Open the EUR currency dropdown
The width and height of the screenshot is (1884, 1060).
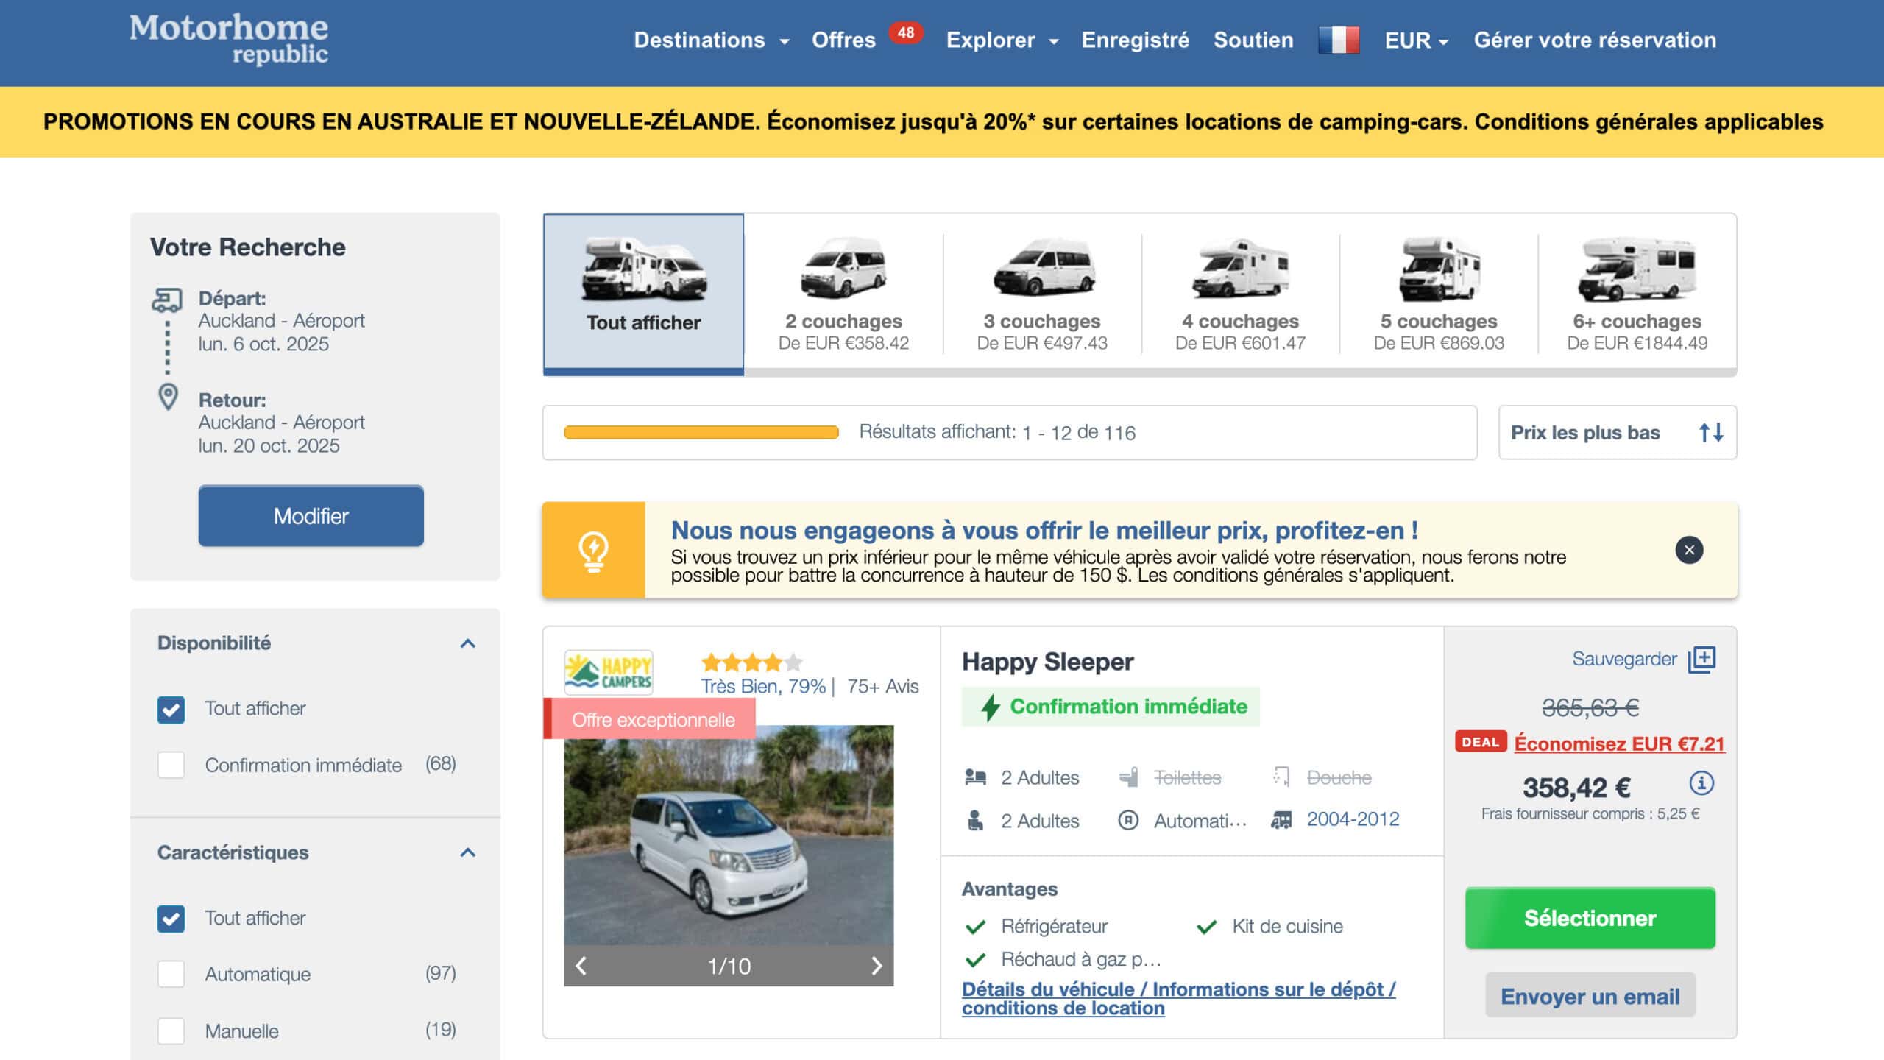[1416, 40]
